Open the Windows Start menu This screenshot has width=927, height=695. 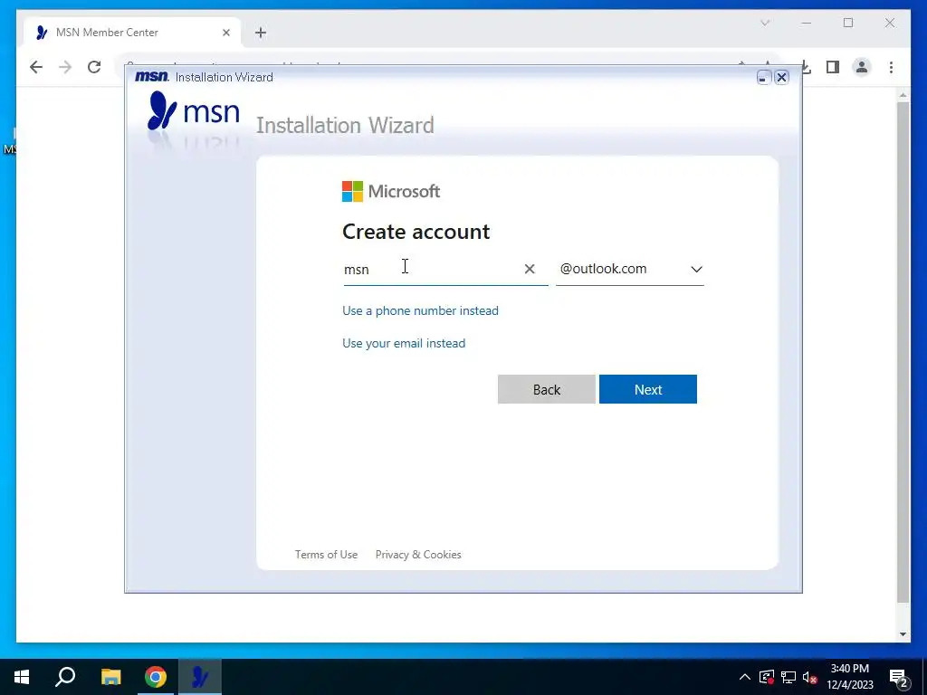(22, 677)
